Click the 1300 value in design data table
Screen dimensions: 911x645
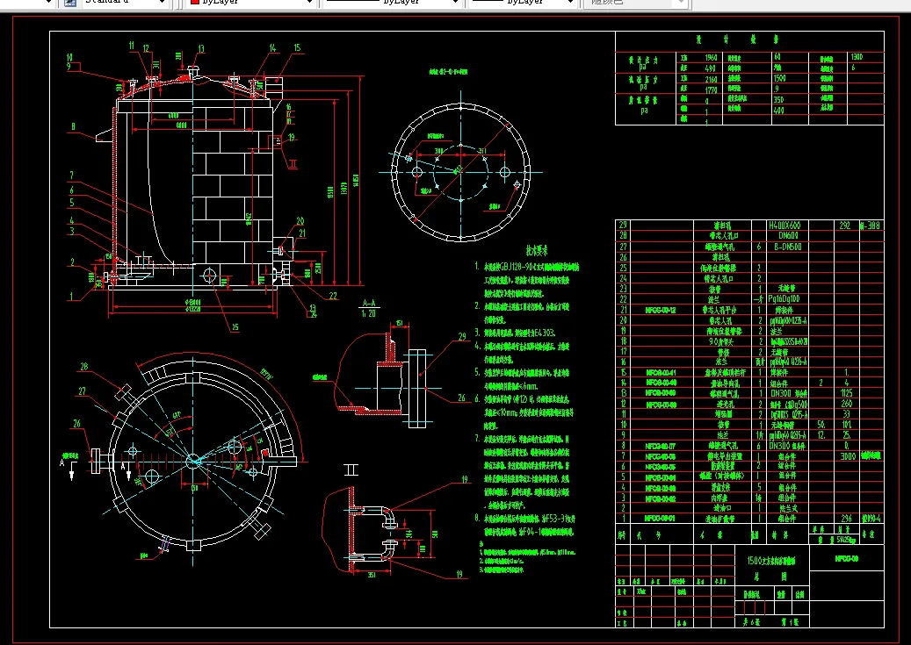[x=857, y=57]
